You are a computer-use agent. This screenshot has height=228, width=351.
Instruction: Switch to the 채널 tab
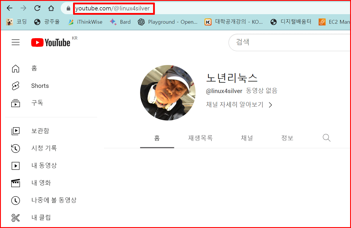pyautogui.click(x=247, y=138)
